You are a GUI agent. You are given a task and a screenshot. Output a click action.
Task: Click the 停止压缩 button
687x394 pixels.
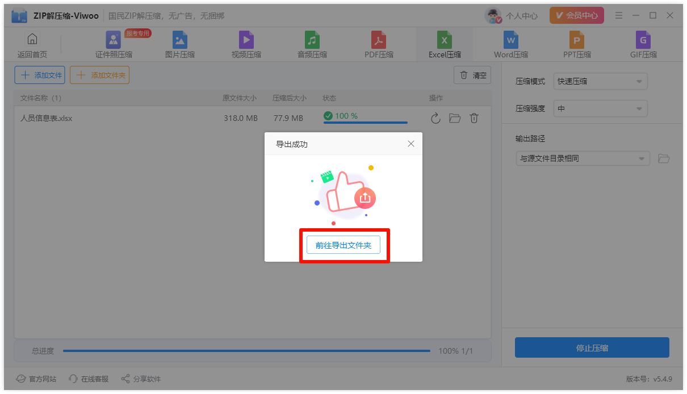pos(592,347)
